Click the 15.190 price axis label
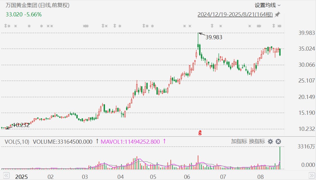This screenshot has height=180, width=316. (307, 113)
